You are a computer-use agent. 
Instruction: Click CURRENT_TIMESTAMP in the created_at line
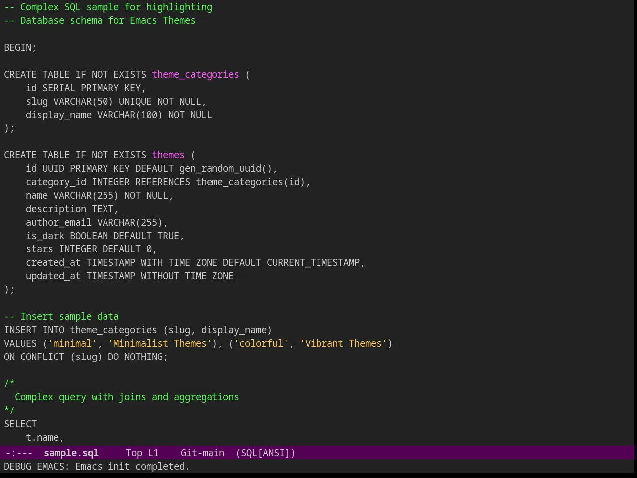click(313, 262)
